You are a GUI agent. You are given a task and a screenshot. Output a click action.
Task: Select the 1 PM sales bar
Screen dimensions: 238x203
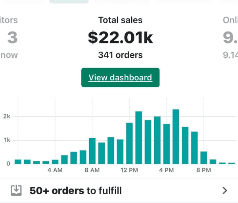[x=138, y=137]
